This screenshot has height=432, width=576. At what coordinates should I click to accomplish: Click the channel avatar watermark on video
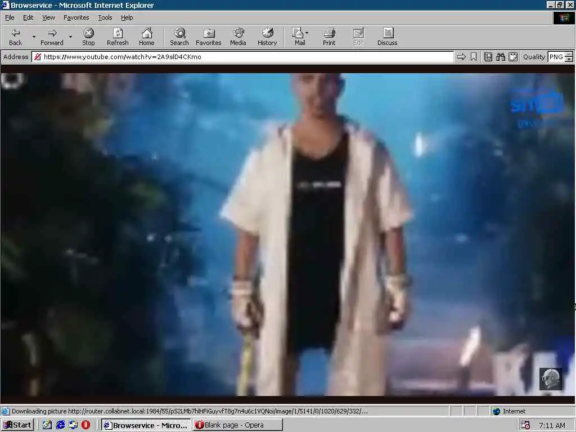tap(550, 379)
